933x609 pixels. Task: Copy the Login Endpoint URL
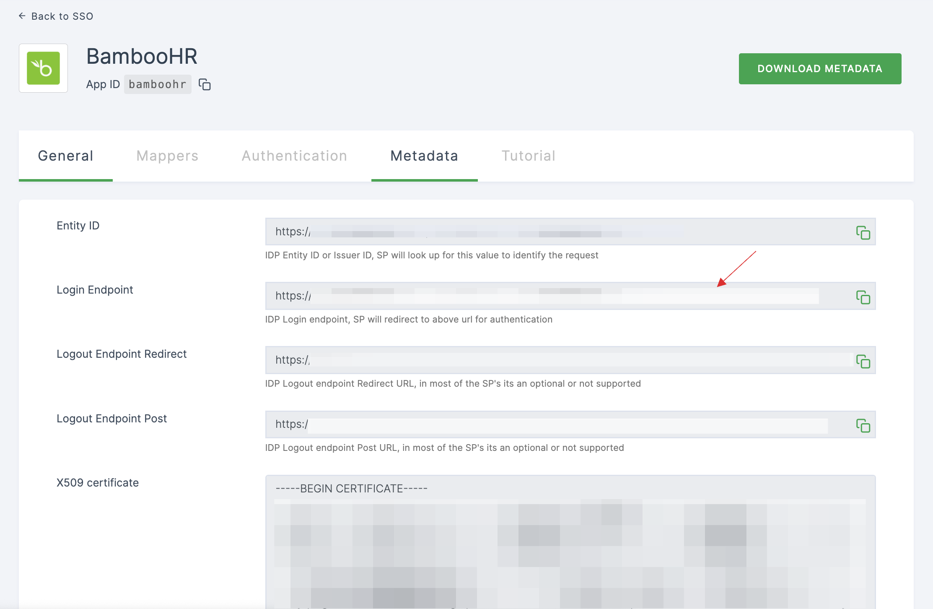pos(863,297)
